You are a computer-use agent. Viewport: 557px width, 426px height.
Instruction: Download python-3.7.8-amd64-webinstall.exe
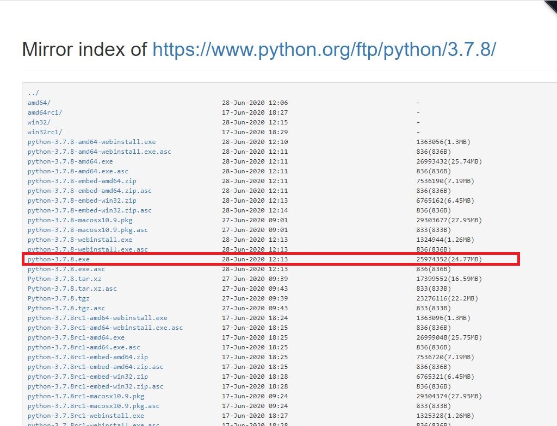tap(91, 142)
